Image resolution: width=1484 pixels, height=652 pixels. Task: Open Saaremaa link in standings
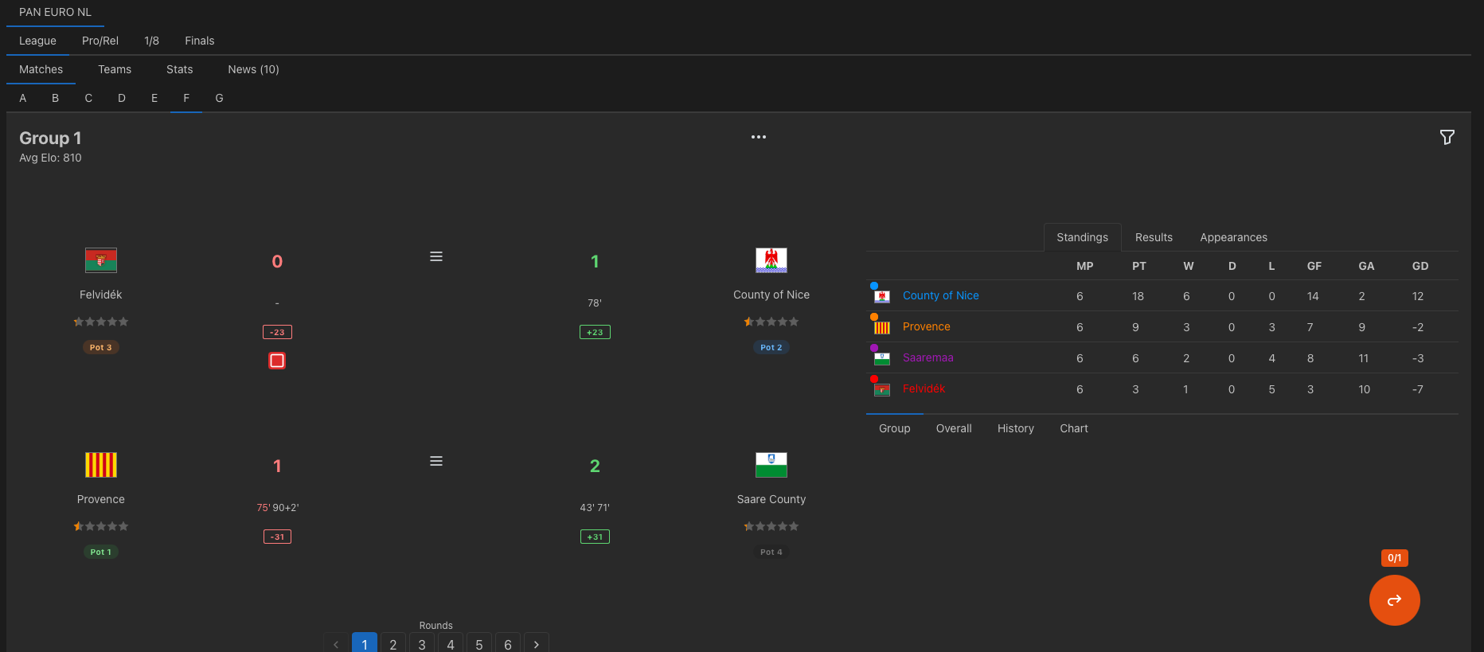928,357
